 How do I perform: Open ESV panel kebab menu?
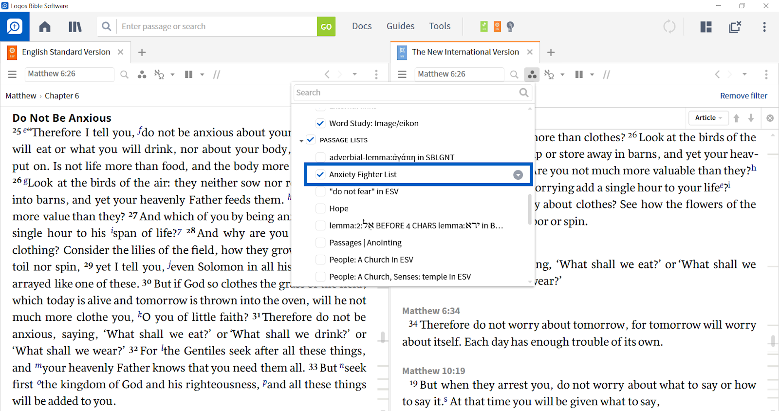376,75
